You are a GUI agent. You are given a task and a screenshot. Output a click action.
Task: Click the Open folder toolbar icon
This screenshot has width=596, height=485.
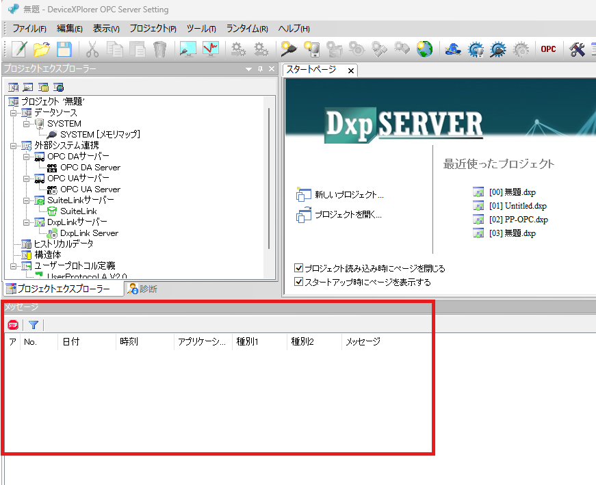(x=42, y=49)
